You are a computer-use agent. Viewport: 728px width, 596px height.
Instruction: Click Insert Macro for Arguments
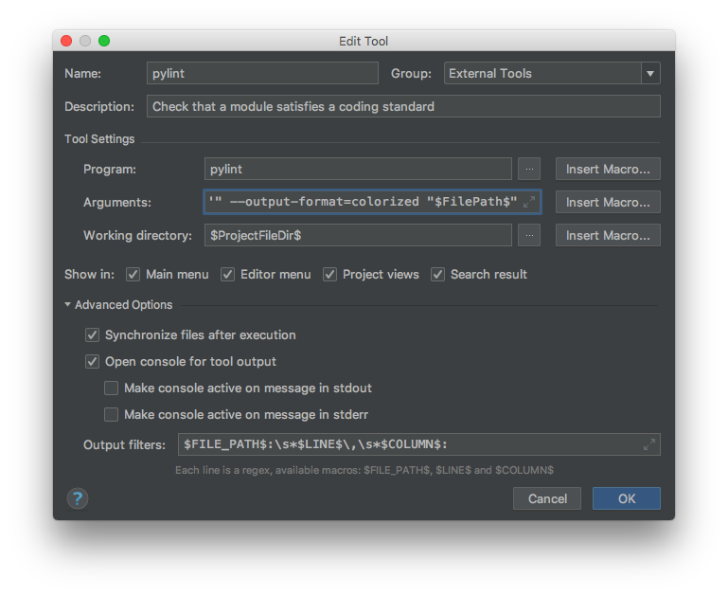[x=608, y=202]
